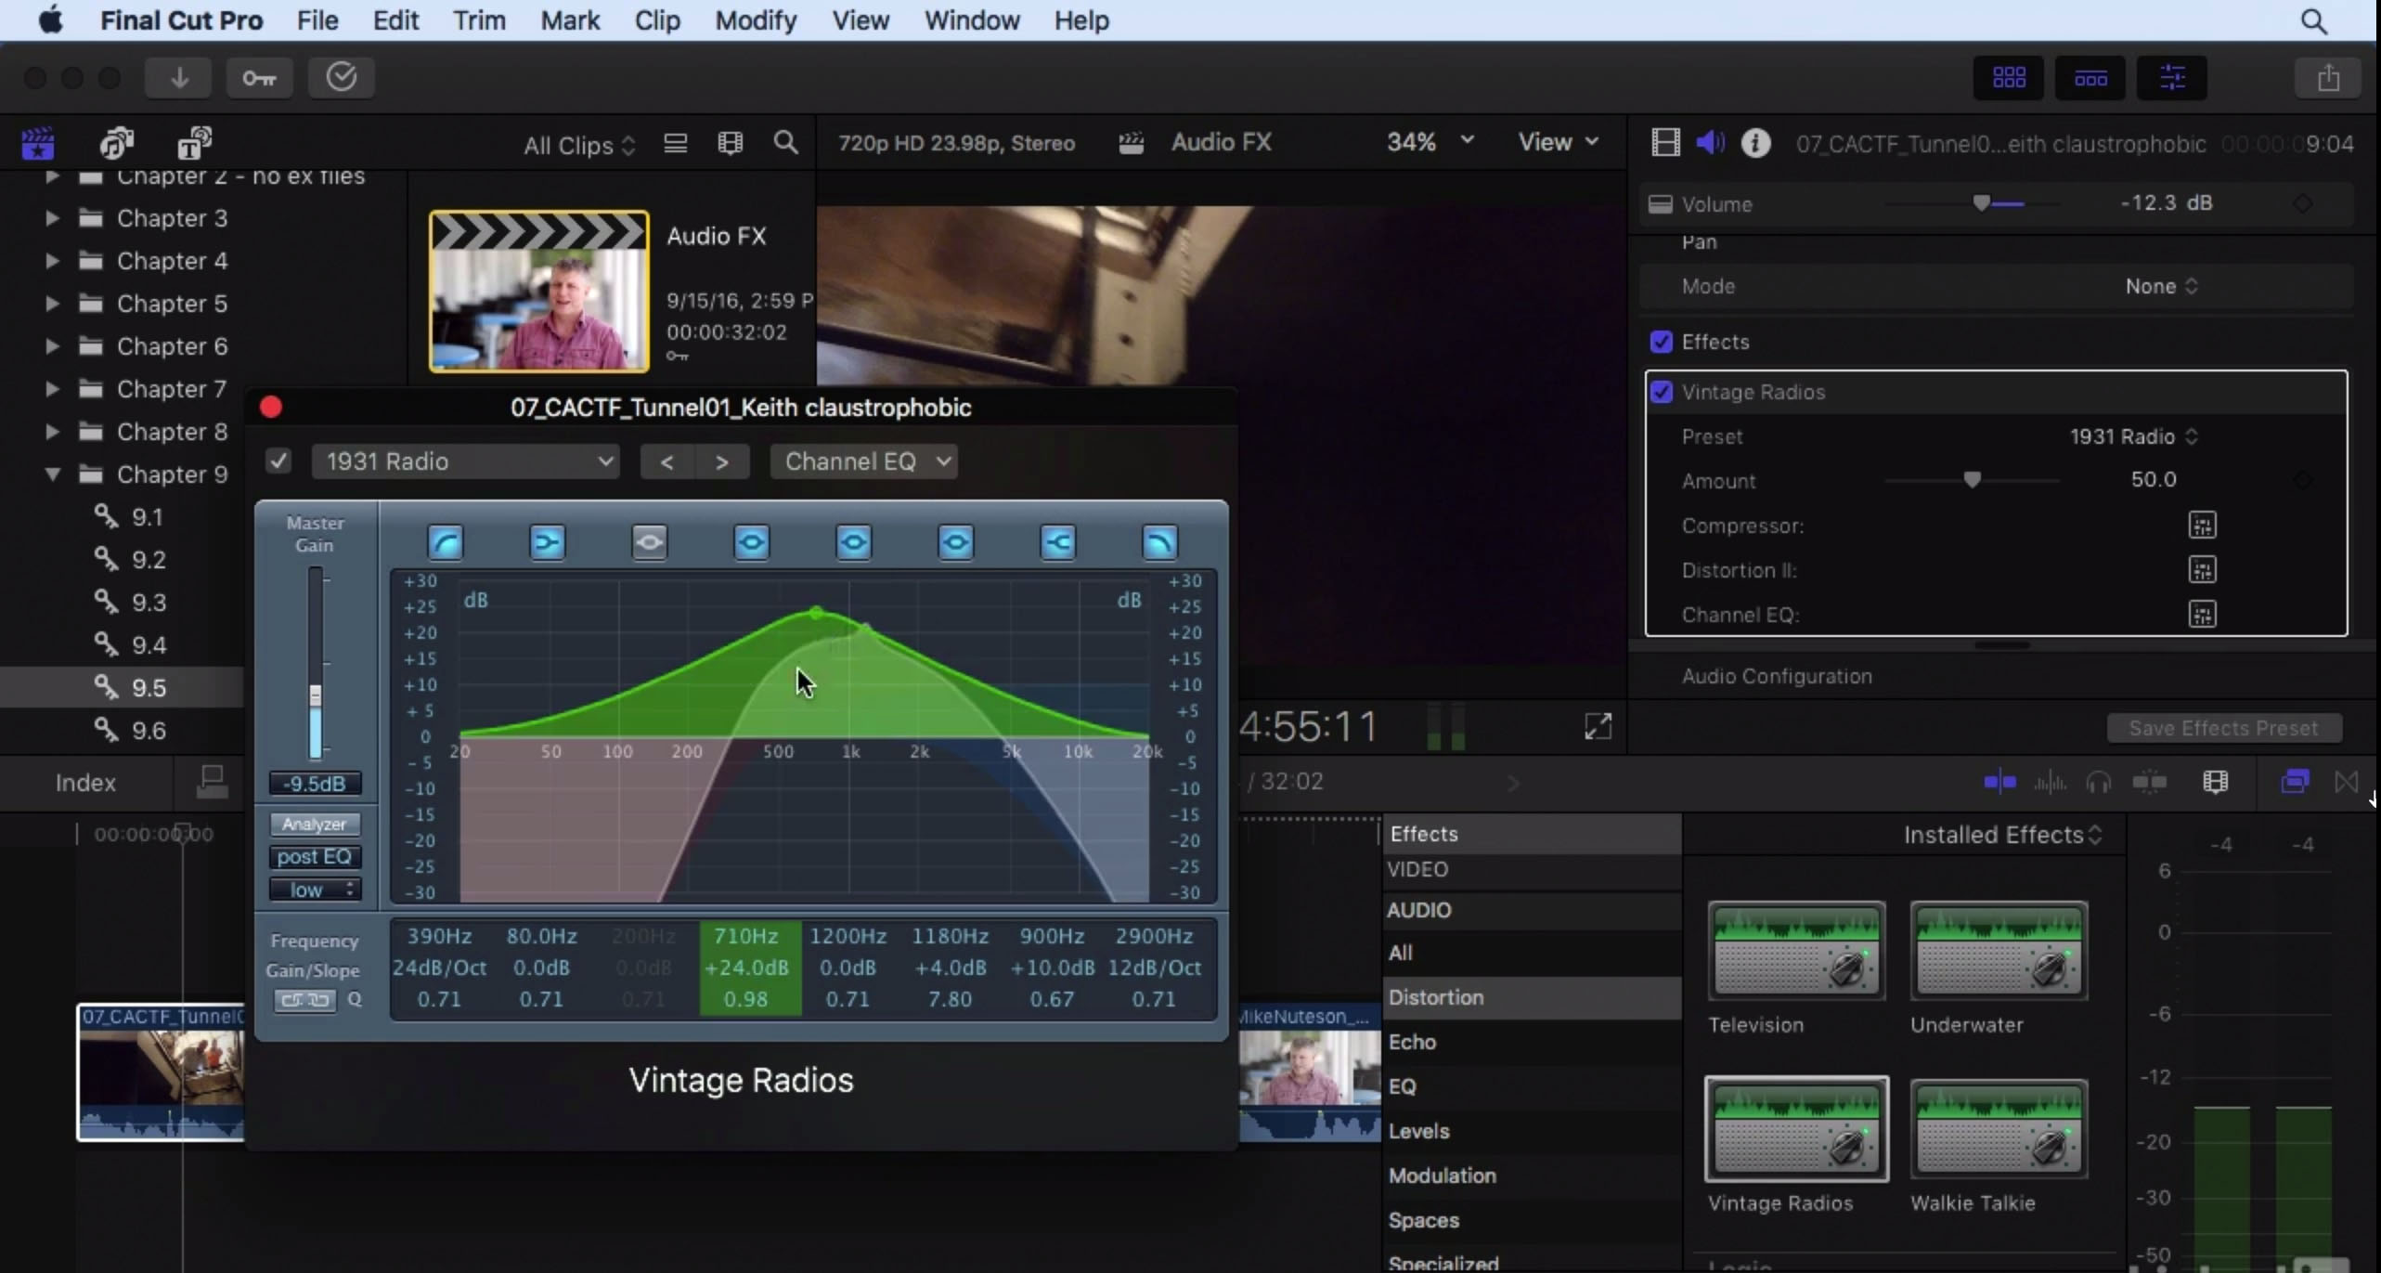This screenshot has height=1273, width=2381.
Task: Select AUDIO from the effects category menu
Action: tap(1417, 909)
